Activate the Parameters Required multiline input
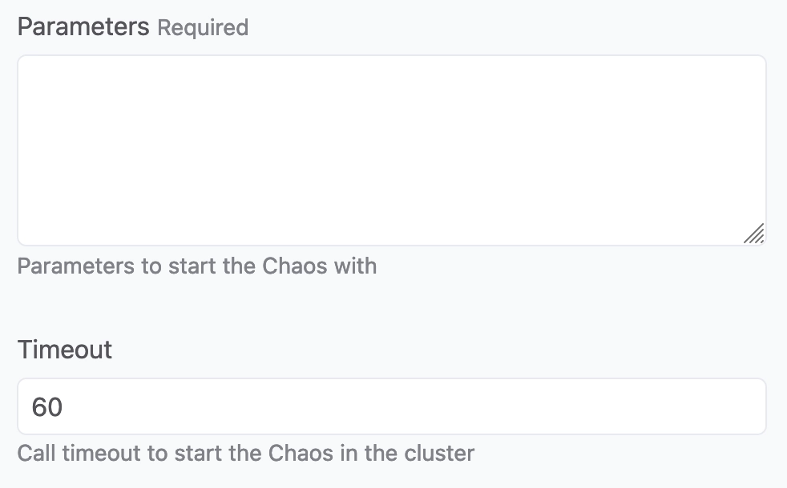The height and width of the screenshot is (488, 787). coord(391,150)
